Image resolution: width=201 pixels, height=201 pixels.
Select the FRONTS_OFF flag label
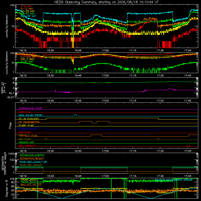click(27, 142)
